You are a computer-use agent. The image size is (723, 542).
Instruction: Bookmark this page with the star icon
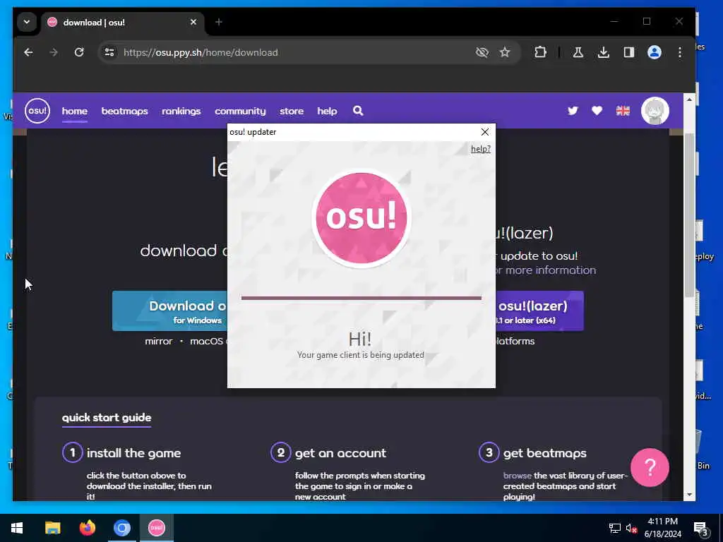[506, 52]
